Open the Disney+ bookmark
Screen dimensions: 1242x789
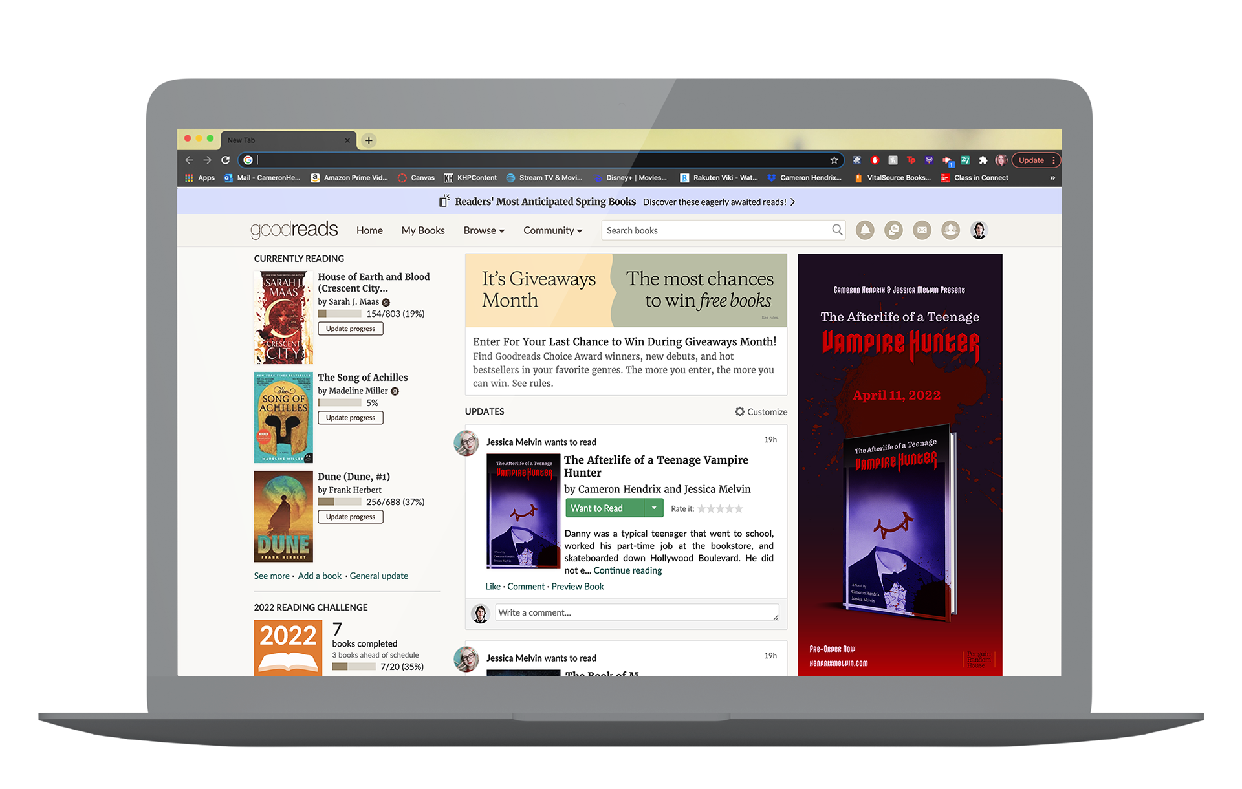click(x=631, y=178)
